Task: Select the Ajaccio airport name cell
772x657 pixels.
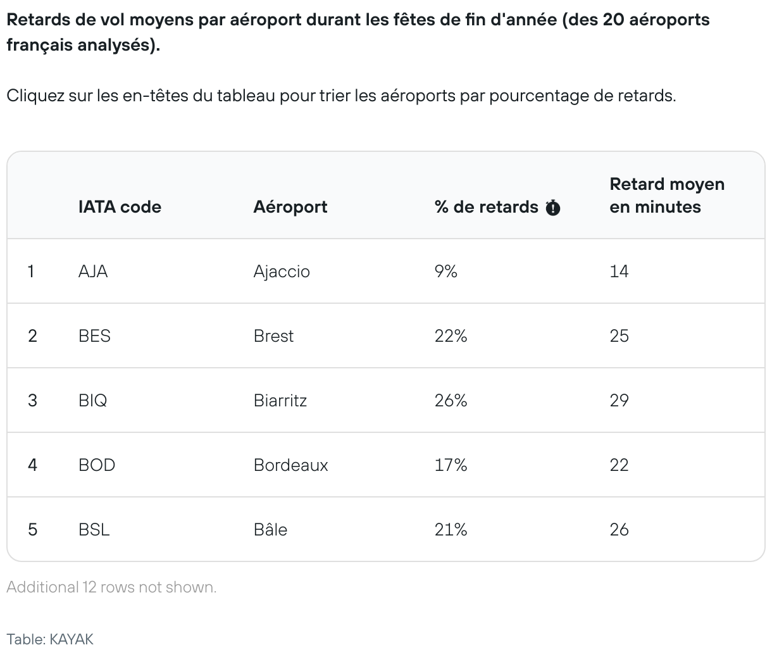Action: (282, 272)
